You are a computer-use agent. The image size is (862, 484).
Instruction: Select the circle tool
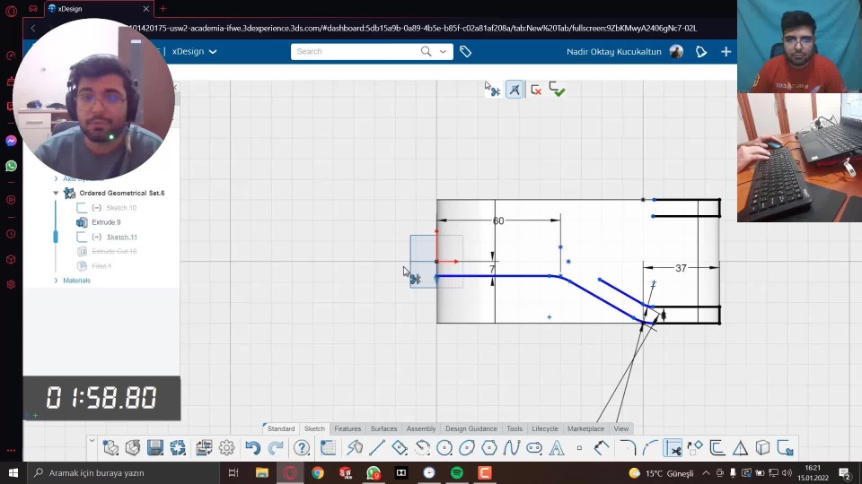pyautogui.click(x=444, y=448)
